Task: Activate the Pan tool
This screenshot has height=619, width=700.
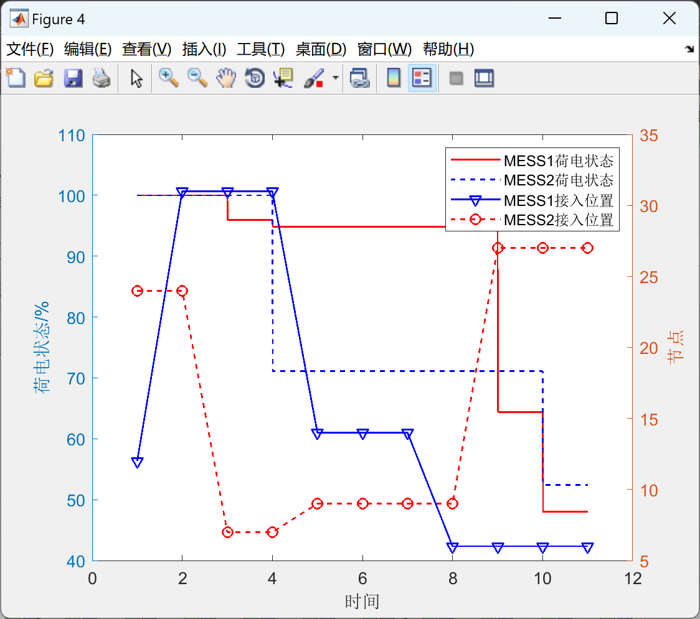Action: click(226, 78)
